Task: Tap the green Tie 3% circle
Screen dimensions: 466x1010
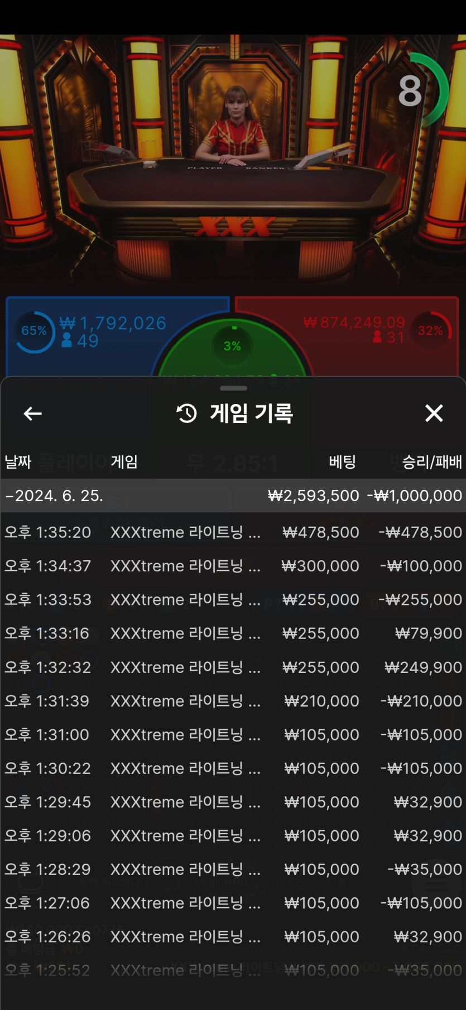Action: tap(232, 346)
